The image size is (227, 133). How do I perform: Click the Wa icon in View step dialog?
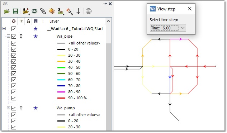coord(152,9)
